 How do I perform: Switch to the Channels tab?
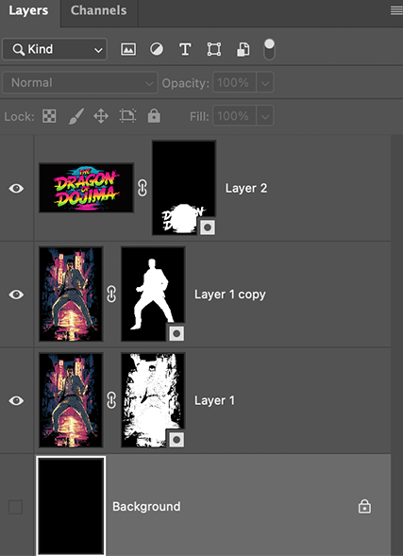tap(98, 10)
